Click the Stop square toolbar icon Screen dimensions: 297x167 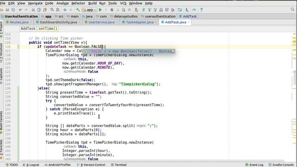pyautogui.click(x=129, y=10)
